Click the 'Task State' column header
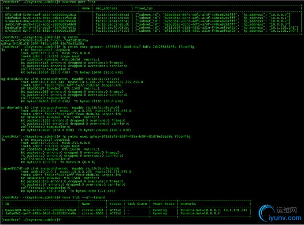This screenshot has width=304, height=225. pyautogui.click(x=137, y=204)
